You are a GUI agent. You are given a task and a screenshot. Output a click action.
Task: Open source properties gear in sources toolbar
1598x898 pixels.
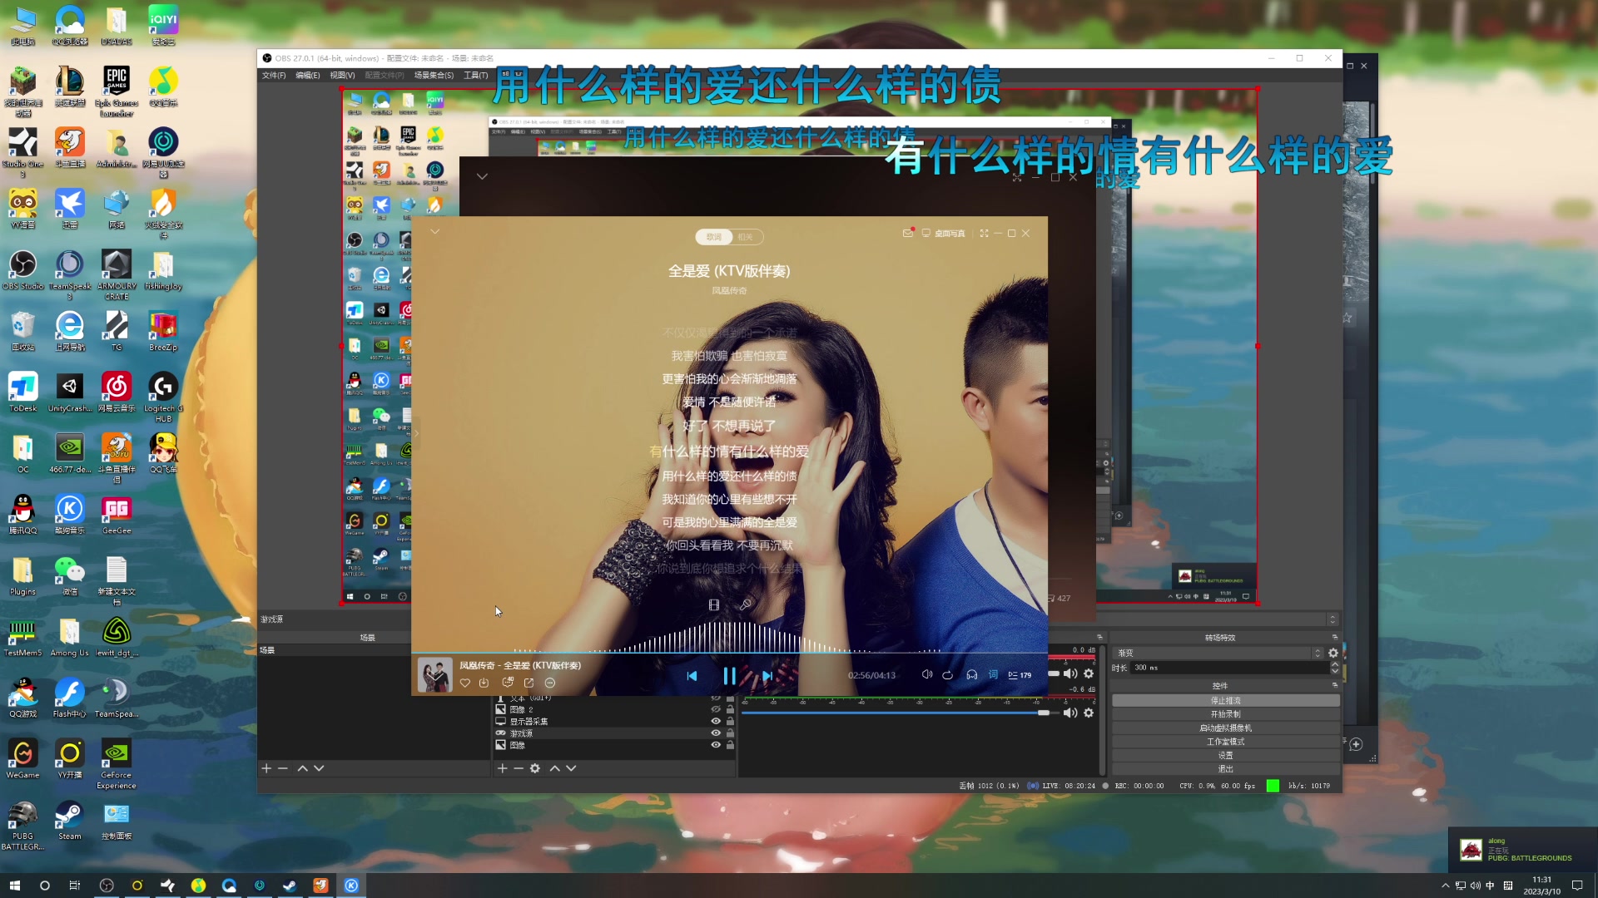535,768
